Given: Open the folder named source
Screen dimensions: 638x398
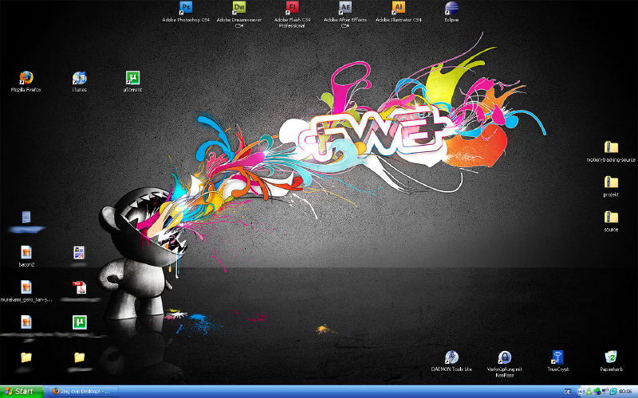Looking at the screenshot, I should coord(611,221).
